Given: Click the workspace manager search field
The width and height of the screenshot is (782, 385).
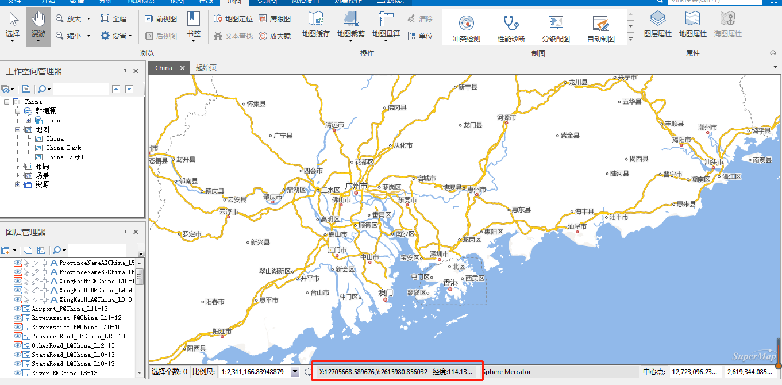Looking at the screenshot, I should pos(80,89).
